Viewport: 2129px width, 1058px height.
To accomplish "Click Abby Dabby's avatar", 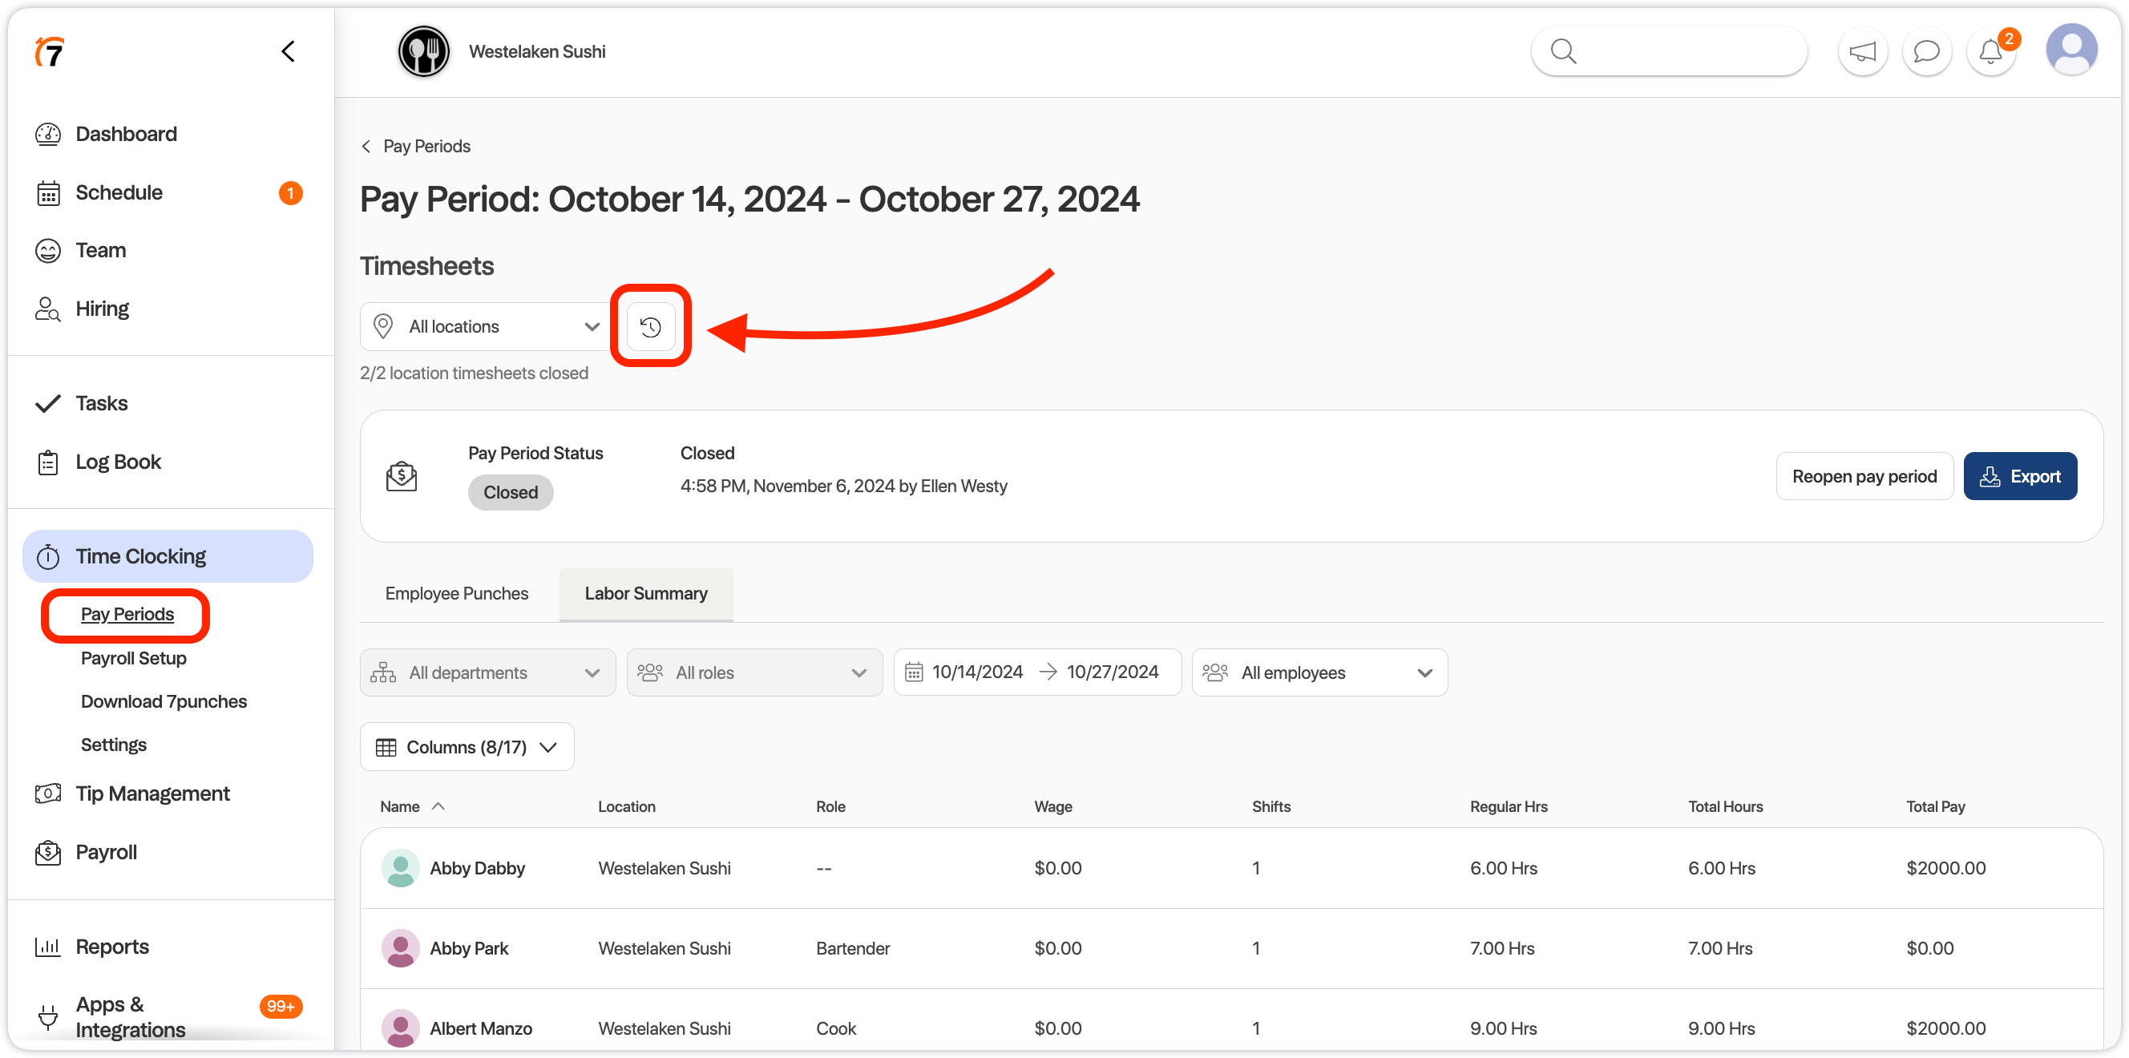I will tap(400, 868).
